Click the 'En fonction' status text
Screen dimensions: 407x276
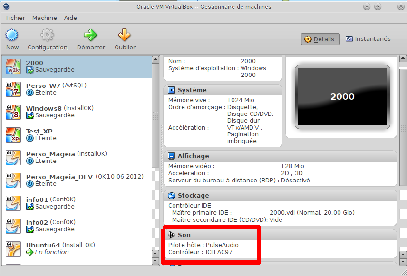[x=52, y=252]
